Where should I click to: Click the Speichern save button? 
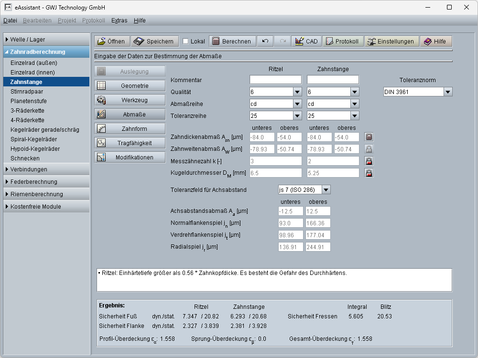tap(155, 42)
